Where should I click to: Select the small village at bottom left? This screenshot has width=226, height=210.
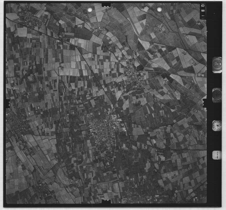coord(44,190)
